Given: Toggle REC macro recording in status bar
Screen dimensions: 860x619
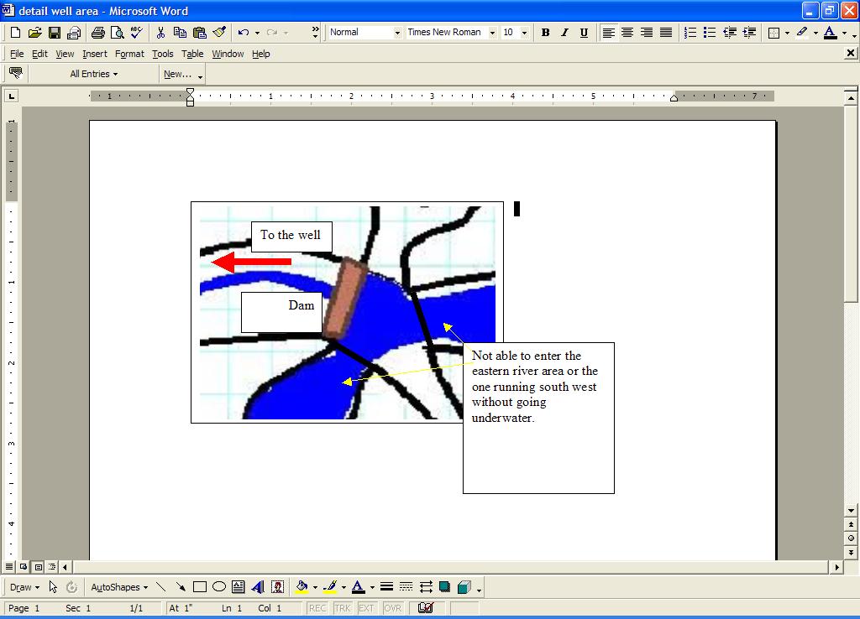Looking at the screenshot, I should pyautogui.click(x=317, y=608).
